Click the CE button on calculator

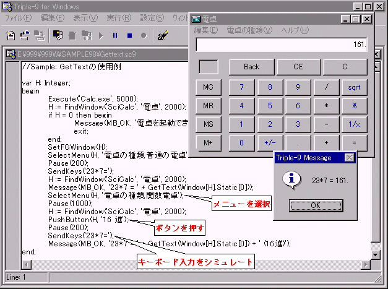click(x=298, y=67)
